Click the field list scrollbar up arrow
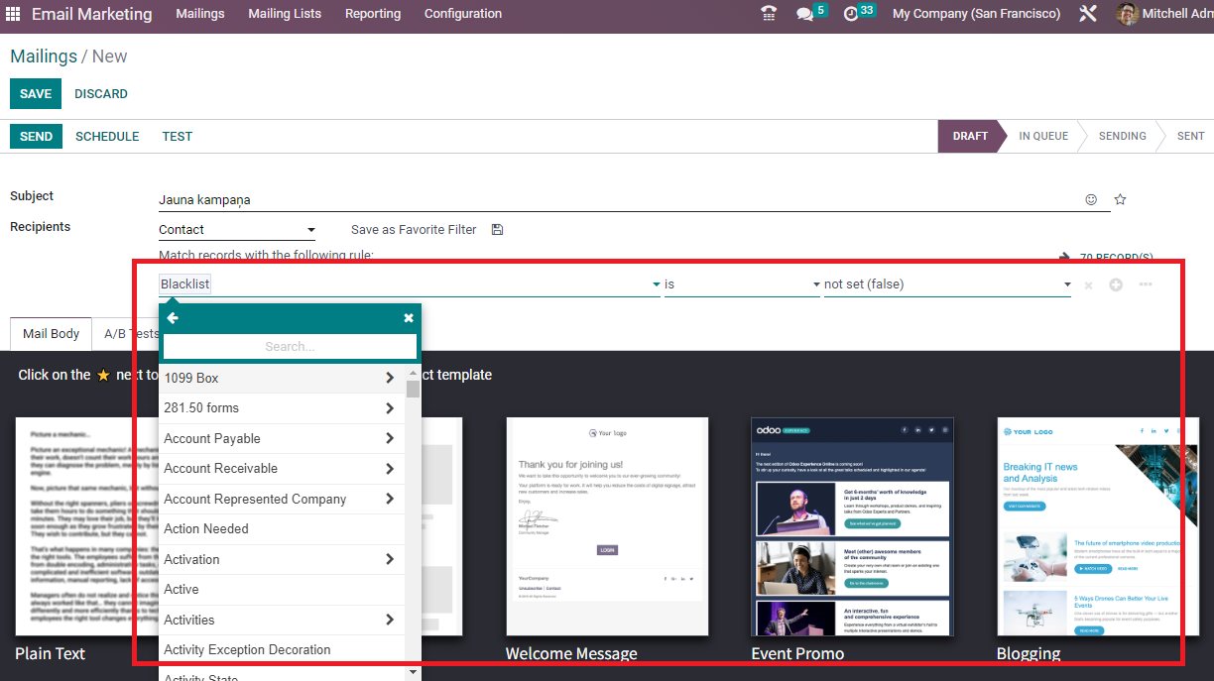 point(413,373)
